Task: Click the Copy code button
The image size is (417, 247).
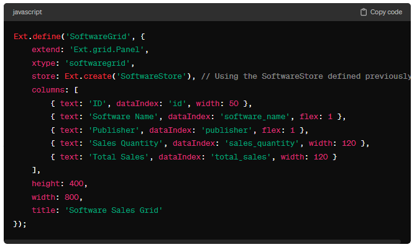Action: pyautogui.click(x=381, y=12)
